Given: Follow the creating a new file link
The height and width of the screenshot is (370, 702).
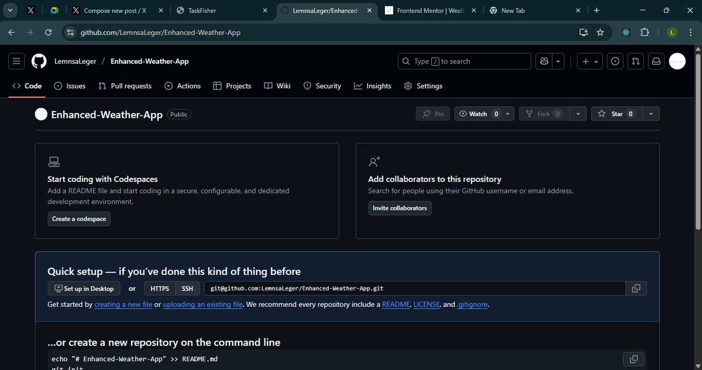Looking at the screenshot, I should pyautogui.click(x=123, y=304).
